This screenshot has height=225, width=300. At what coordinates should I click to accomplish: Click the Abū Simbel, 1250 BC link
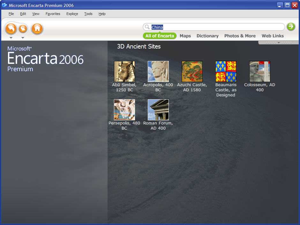[124, 87]
